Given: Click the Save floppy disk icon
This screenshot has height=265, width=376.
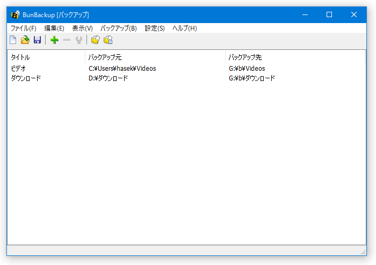Looking at the screenshot, I should (37, 40).
